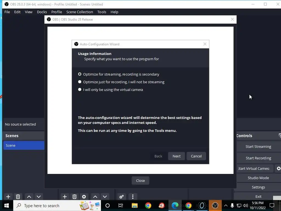
Task: Click Close in OBS Release dialog
Action: tap(140, 181)
